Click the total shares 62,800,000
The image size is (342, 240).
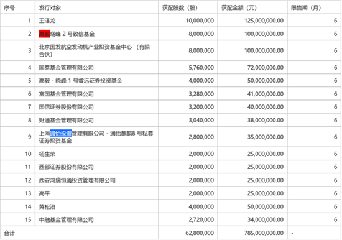[200, 233]
